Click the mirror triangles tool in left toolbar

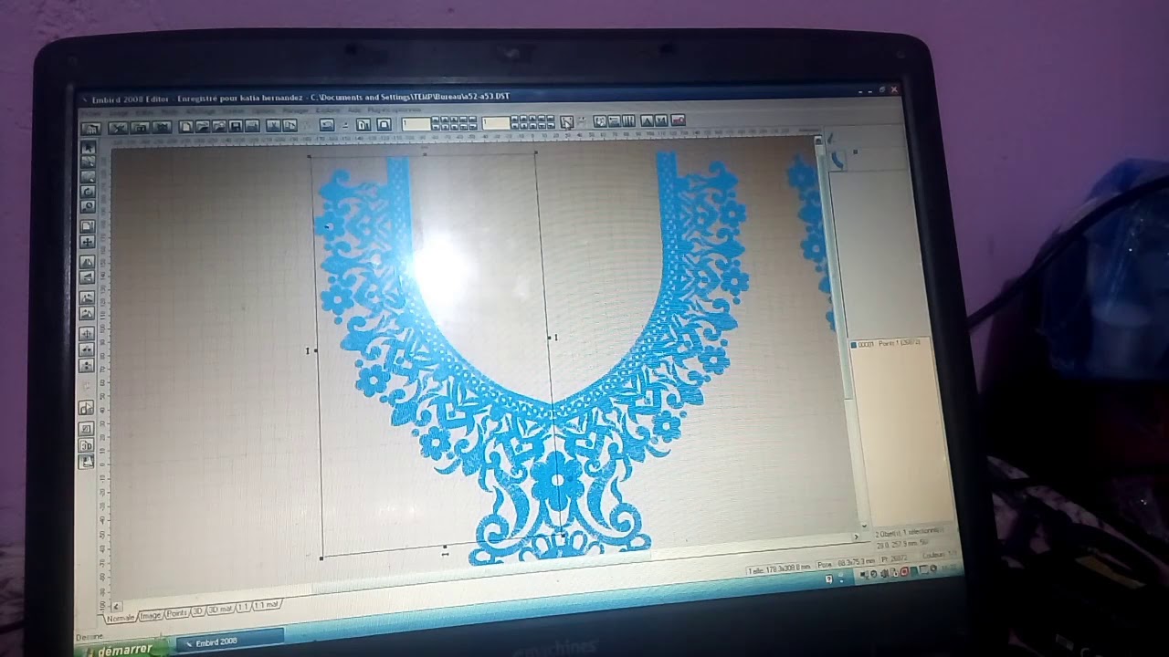89,261
